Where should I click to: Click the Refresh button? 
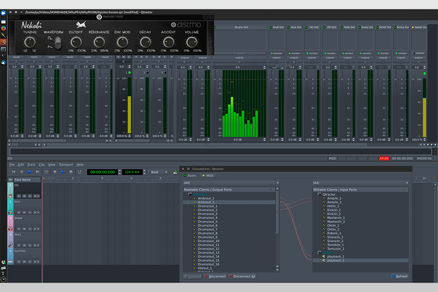pos(400,276)
